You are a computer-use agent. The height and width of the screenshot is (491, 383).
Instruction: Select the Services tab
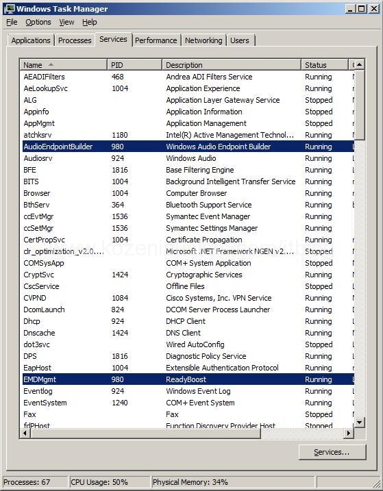click(x=113, y=40)
